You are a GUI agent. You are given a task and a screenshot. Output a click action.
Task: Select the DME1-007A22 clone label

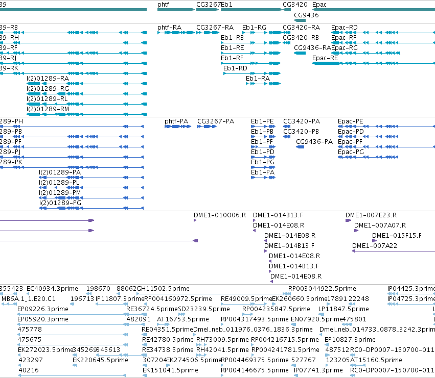pos(375,246)
